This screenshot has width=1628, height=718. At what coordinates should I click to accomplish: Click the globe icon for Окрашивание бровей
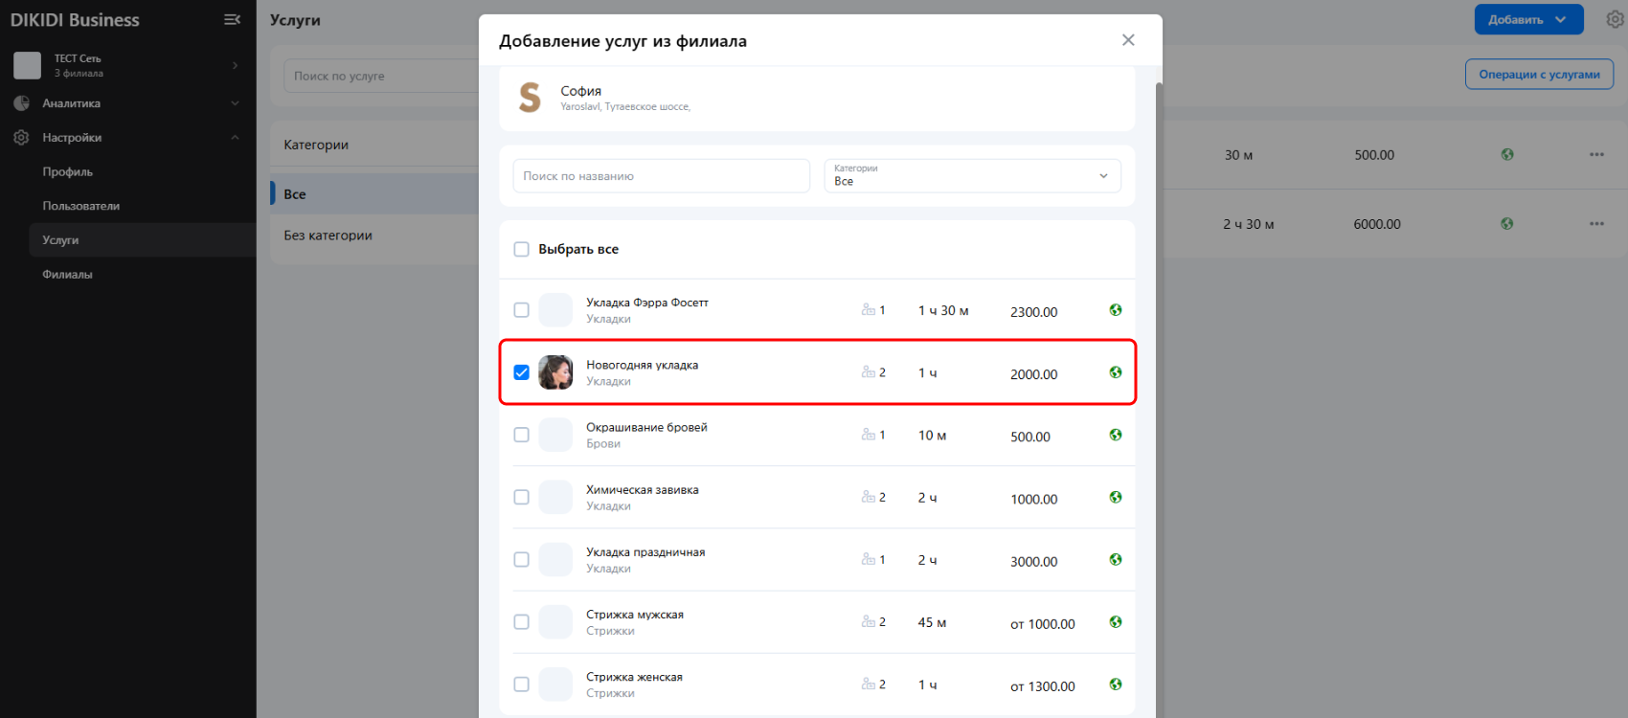point(1116,436)
